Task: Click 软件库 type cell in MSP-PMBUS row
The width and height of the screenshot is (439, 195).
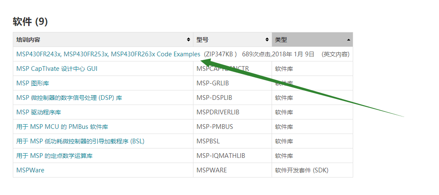Action: click(x=312, y=127)
